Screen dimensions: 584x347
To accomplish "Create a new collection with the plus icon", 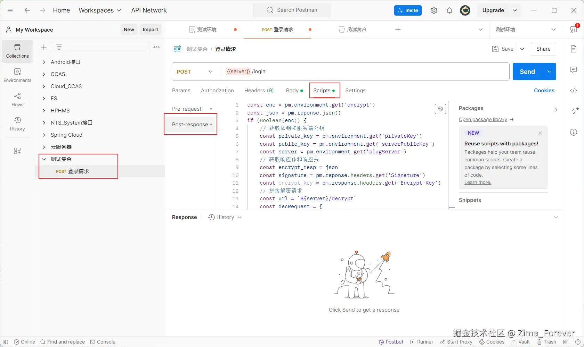I will coord(44,47).
